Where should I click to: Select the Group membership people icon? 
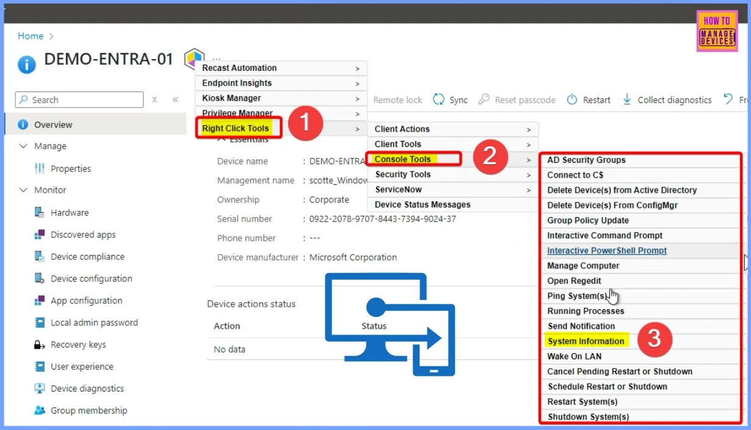click(x=40, y=410)
